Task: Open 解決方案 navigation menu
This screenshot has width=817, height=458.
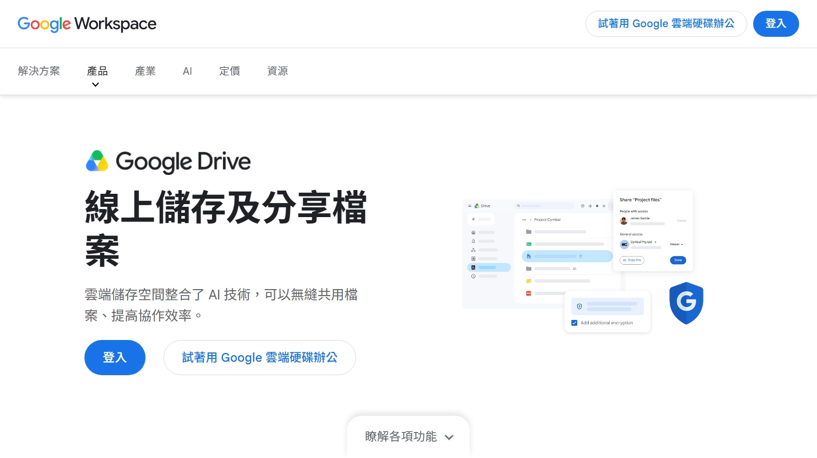Action: [39, 71]
